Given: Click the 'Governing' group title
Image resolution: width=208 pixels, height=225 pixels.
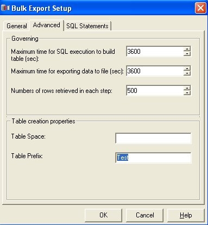Looking at the screenshot, I should tap(25, 39).
